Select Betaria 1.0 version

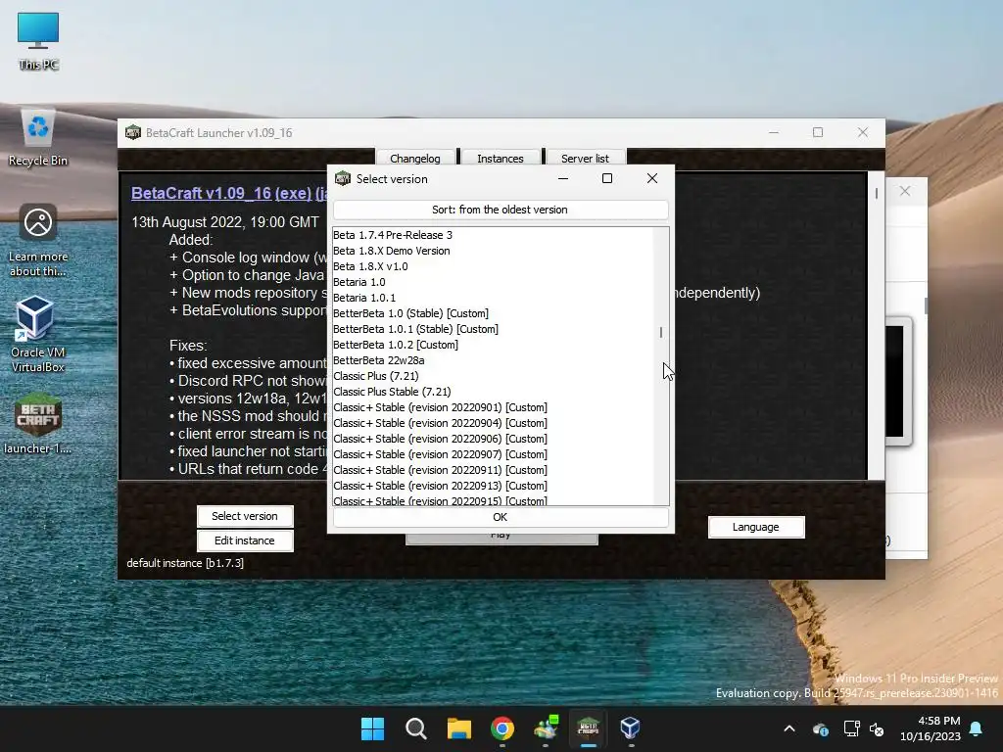click(x=493, y=282)
